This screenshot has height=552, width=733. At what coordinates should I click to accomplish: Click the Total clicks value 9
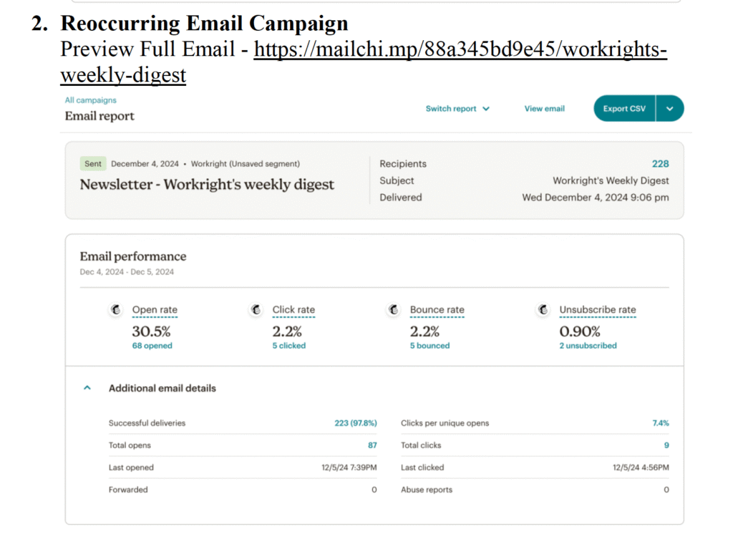(666, 445)
